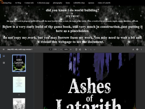Zoom out with the minus button
Image resolution: width=145 pixels, height=109 pixels.
coord(61,50)
